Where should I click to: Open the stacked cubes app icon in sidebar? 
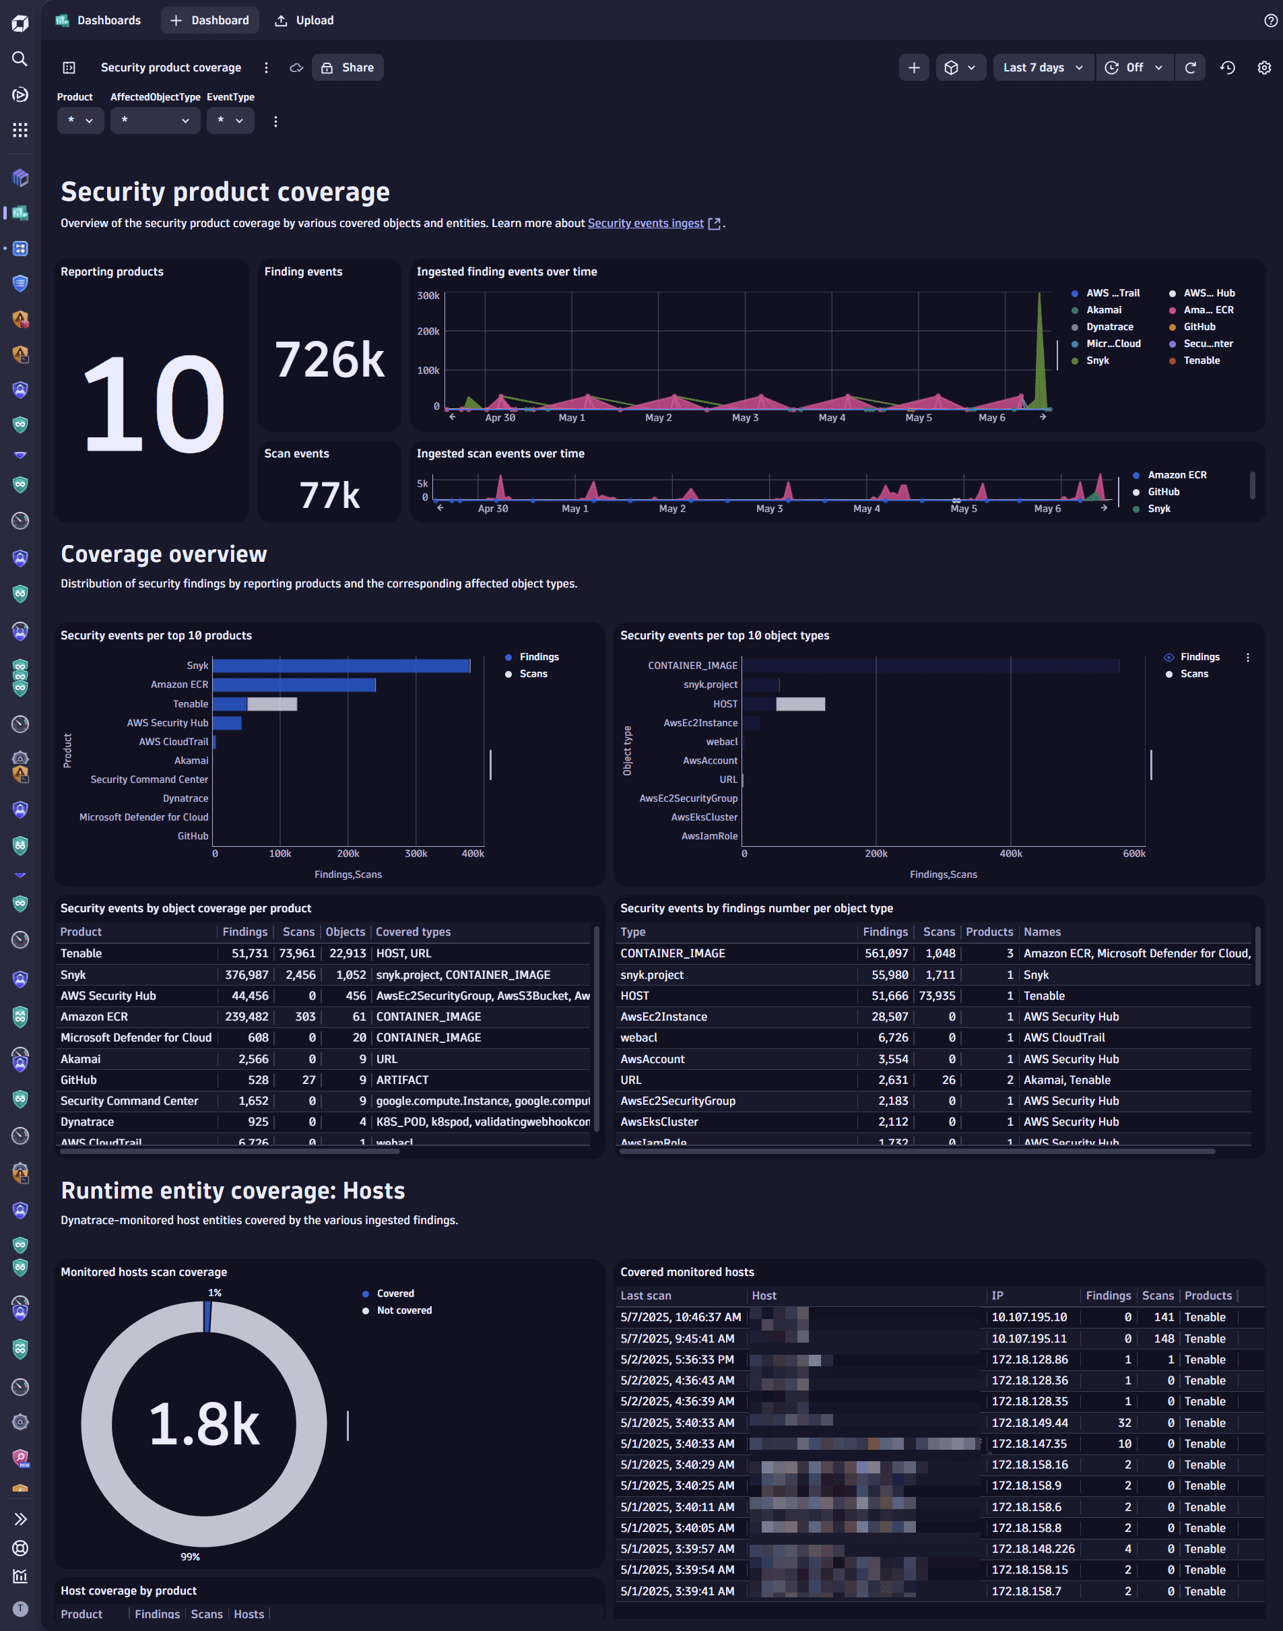point(20,177)
